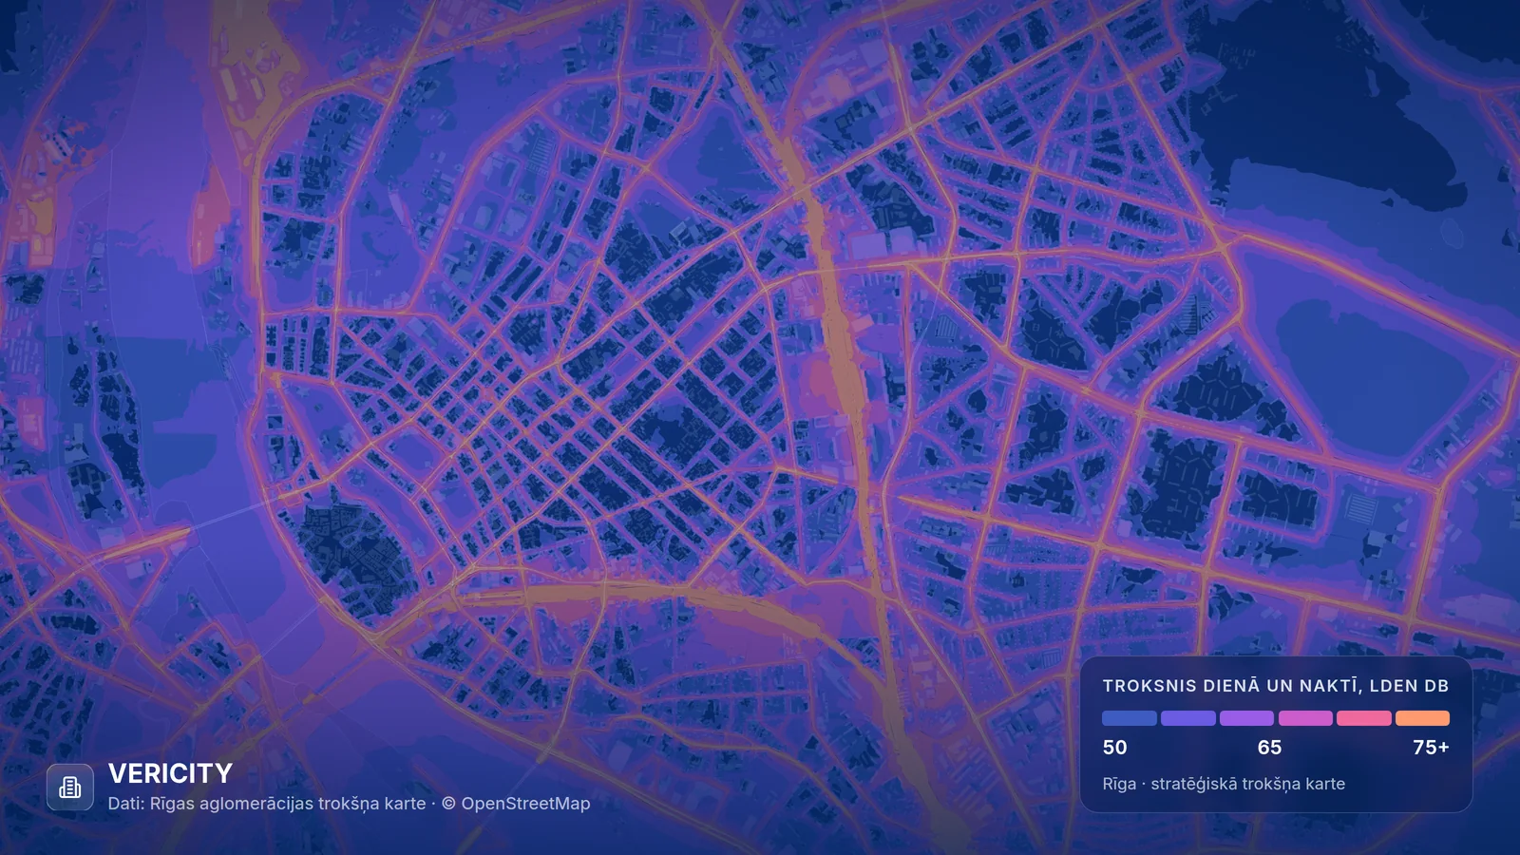The width and height of the screenshot is (1520, 855).
Task: Select the magenta fourth legend swatch
Action: [x=1305, y=718]
